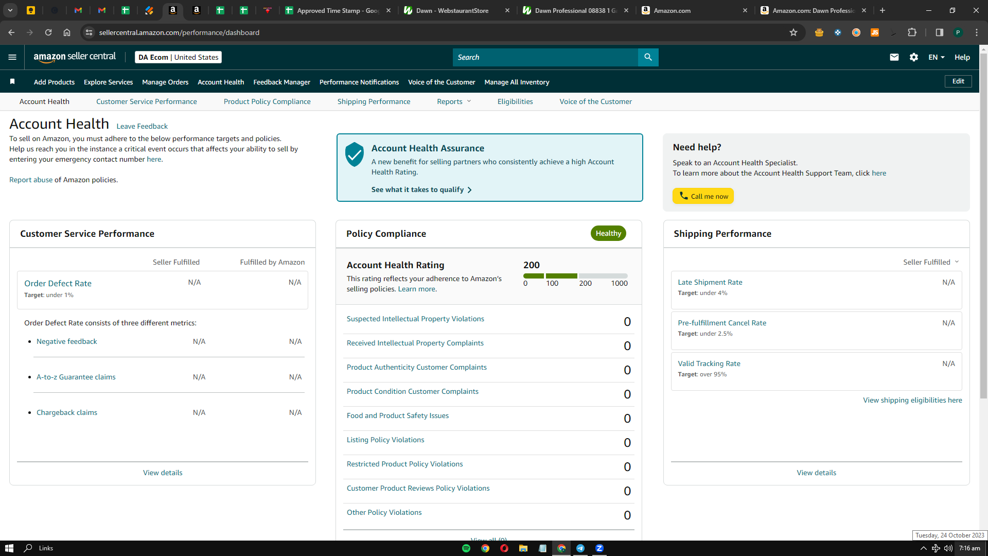This screenshot has height=556, width=988.
Task: Click the volume speaker tray icon
Action: tap(948, 548)
